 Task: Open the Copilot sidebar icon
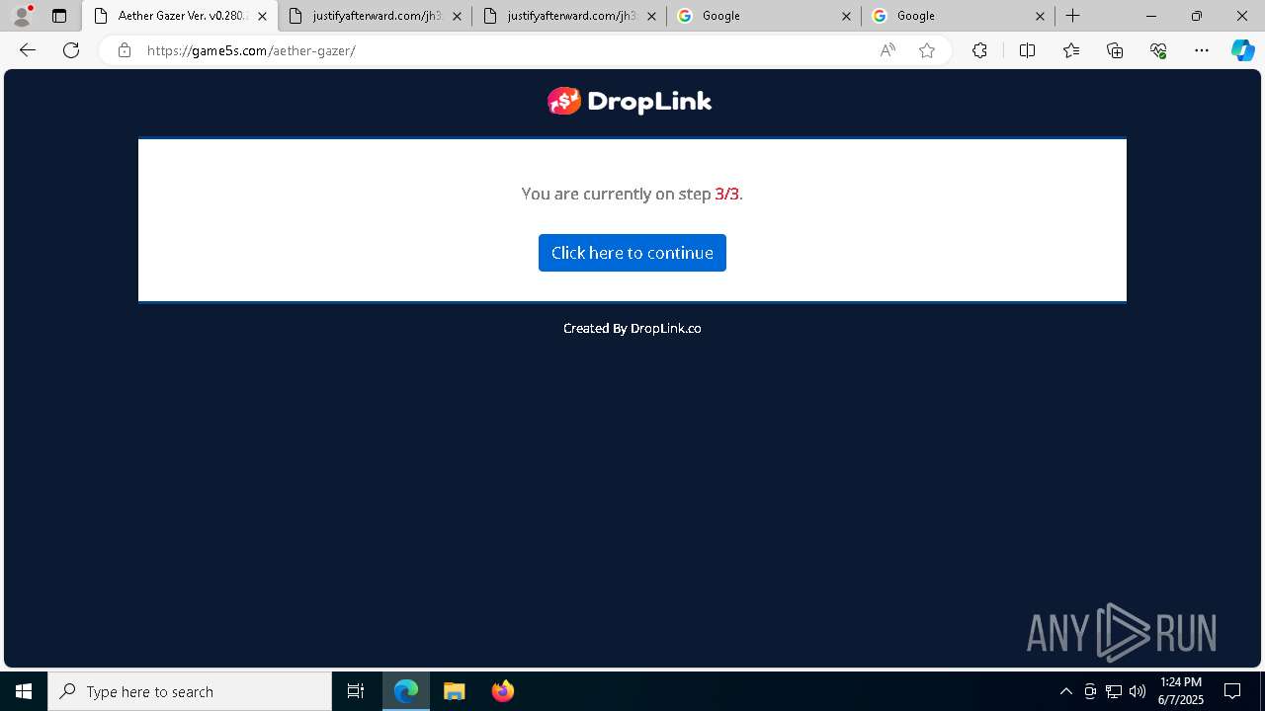coord(1242,50)
